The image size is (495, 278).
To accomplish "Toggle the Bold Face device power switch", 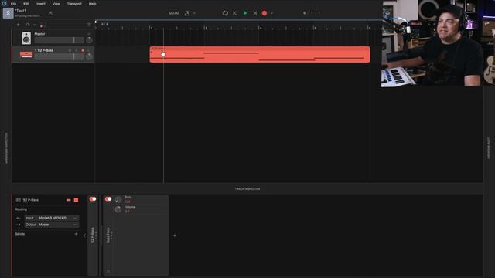I will tap(108, 199).
